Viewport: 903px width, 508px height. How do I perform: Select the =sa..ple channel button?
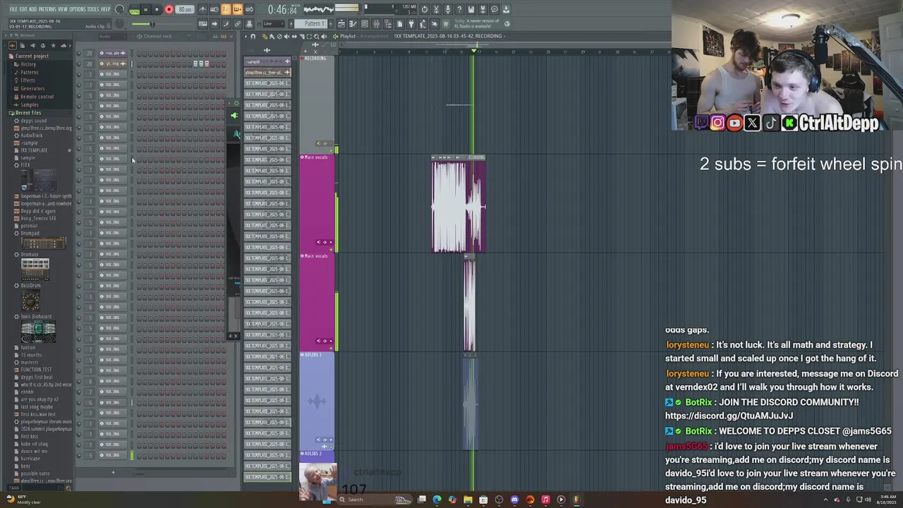[114, 53]
